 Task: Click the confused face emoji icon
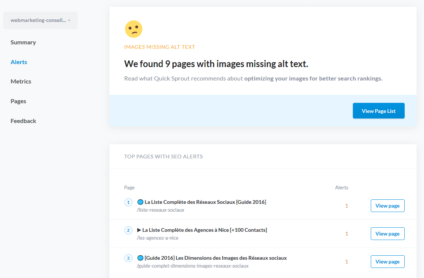click(134, 29)
